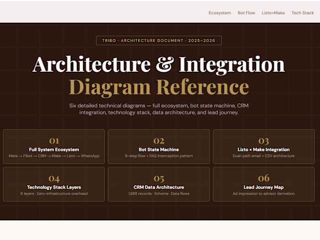Click the number 03 label
Screen dimensions: 320x240
264,141
